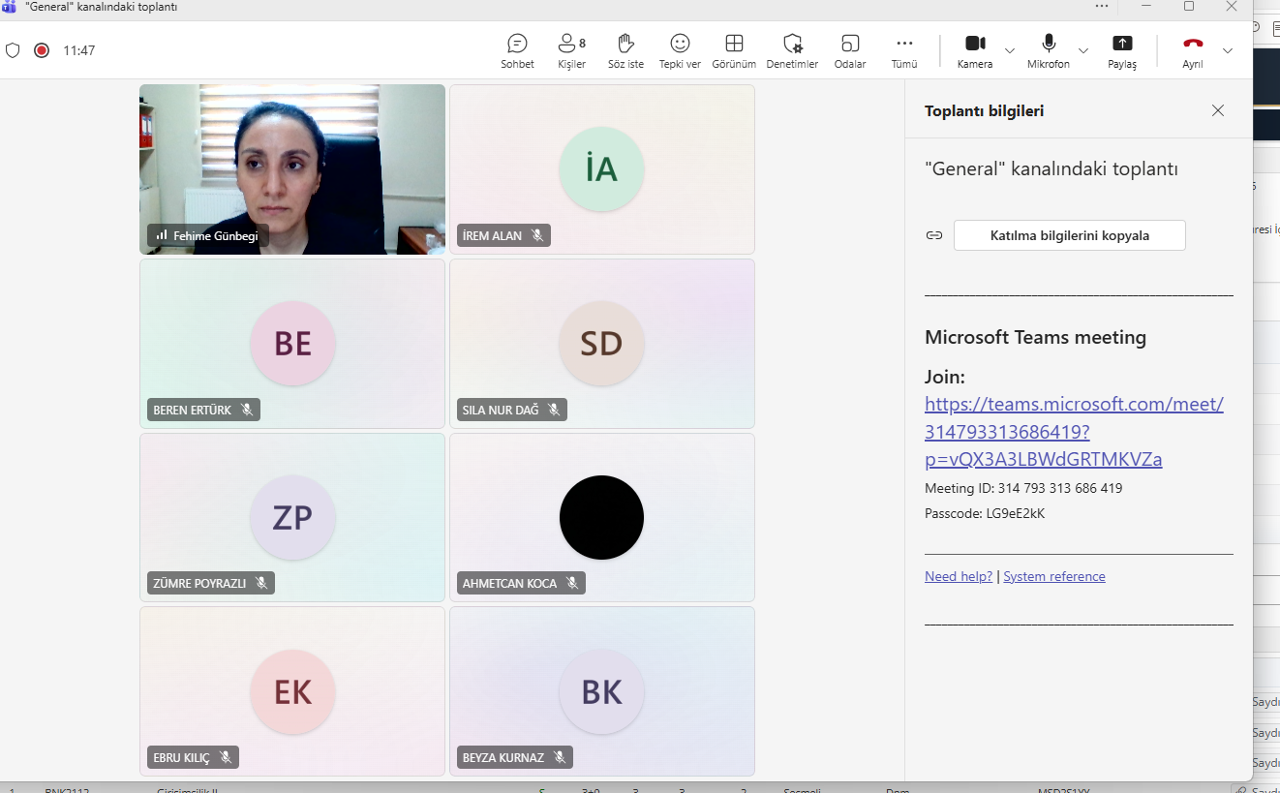Viewport: 1280px width, 793px height.
Task: Click the Teams logo in title bar
Action: pyautogui.click(x=9, y=7)
